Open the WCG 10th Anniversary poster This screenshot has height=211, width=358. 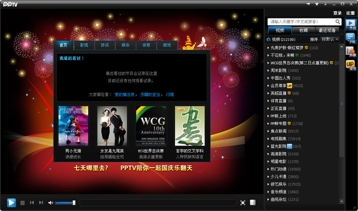click(x=151, y=126)
